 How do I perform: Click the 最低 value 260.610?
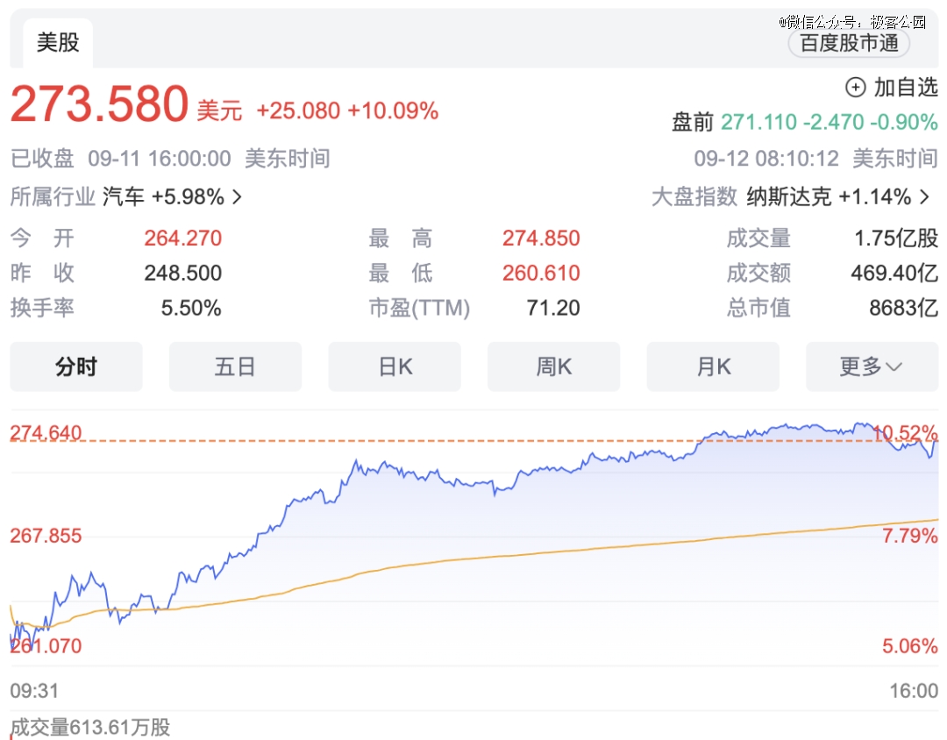tap(541, 273)
